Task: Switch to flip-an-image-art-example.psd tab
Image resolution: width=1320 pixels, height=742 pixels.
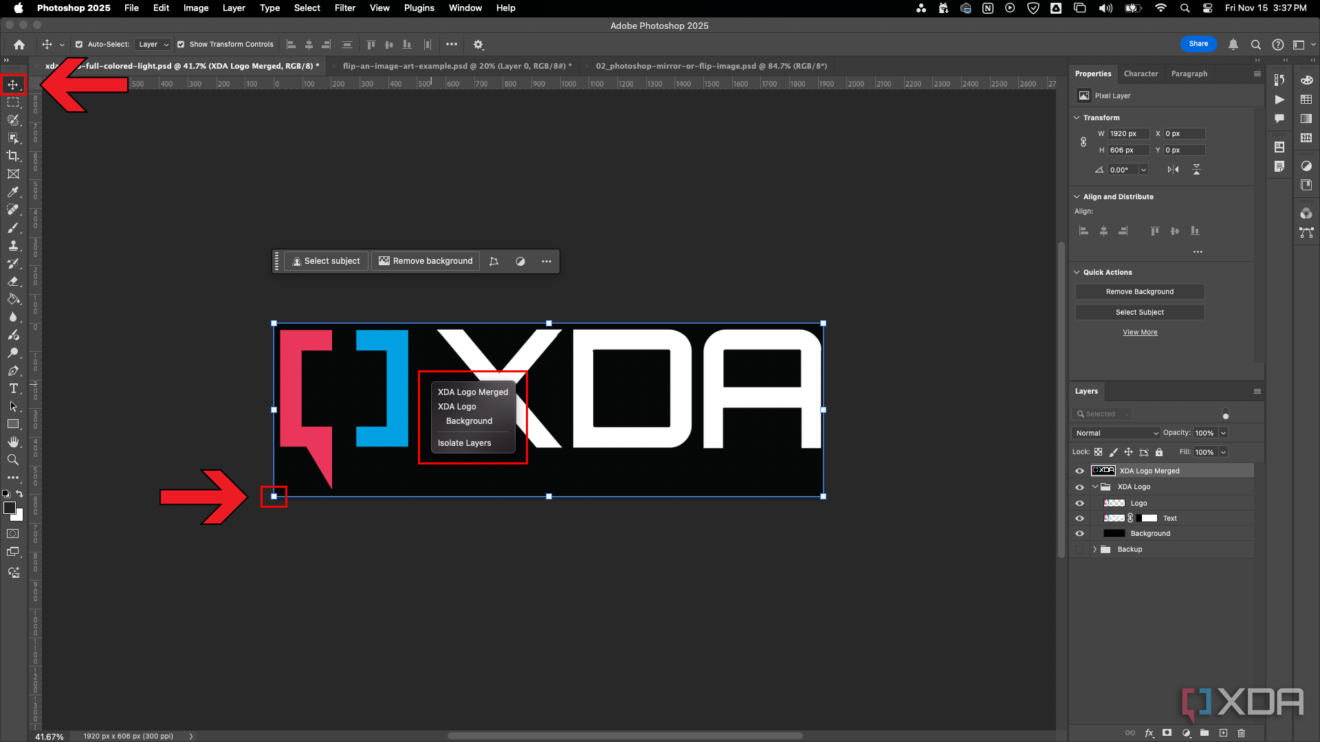Action: click(x=456, y=67)
